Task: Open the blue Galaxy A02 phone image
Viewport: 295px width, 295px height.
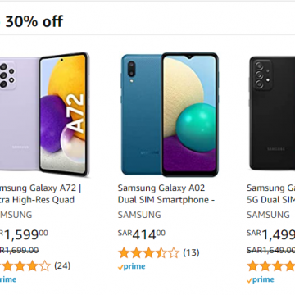Action: pos(170,114)
